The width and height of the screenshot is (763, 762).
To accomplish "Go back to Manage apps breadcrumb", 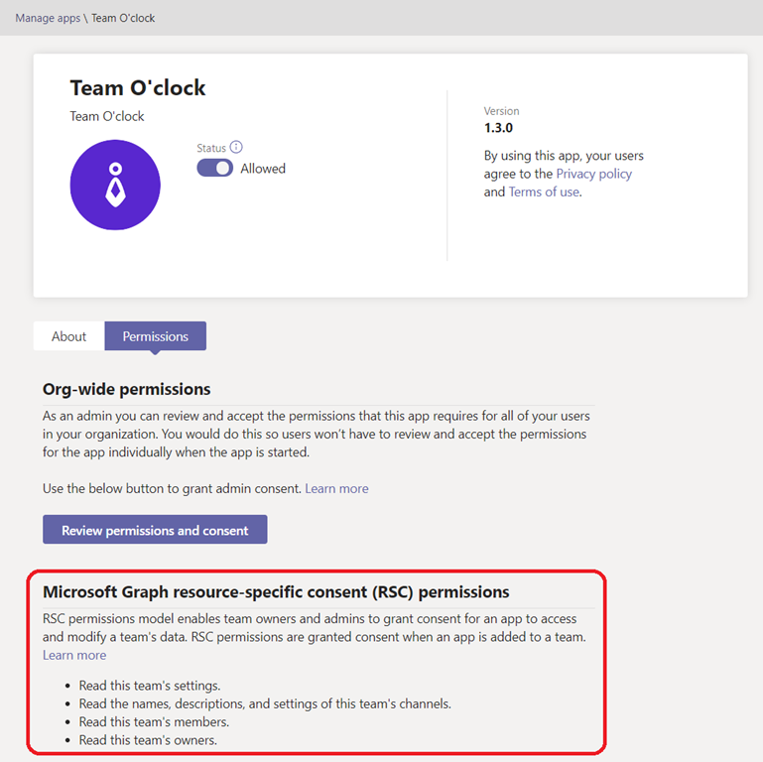I will 48,18.
